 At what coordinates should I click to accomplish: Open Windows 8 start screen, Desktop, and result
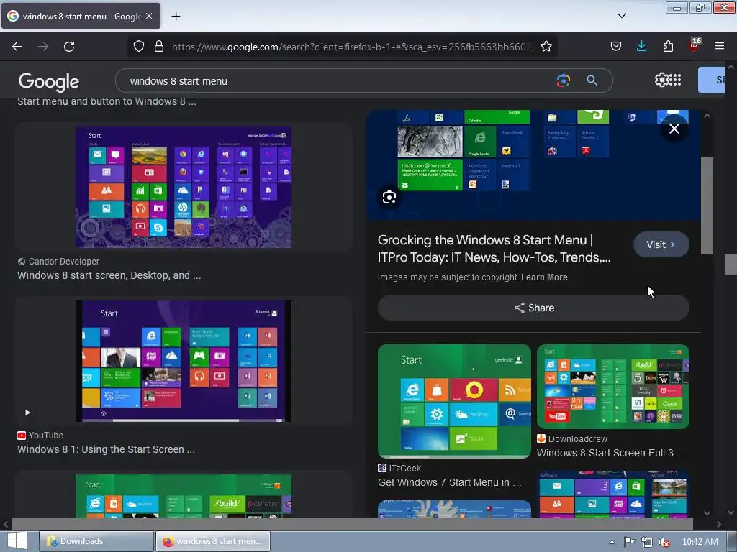pyautogui.click(x=109, y=275)
